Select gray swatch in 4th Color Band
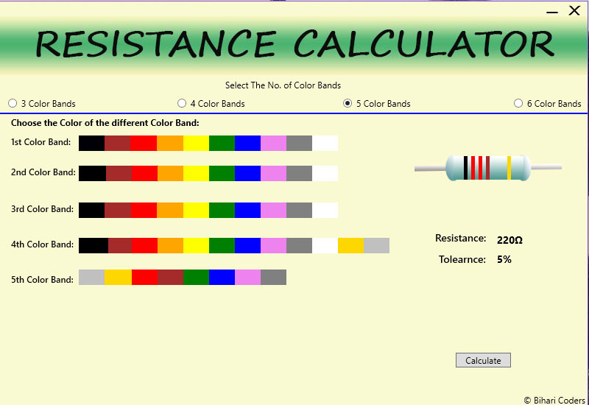The image size is (589, 405). click(299, 245)
